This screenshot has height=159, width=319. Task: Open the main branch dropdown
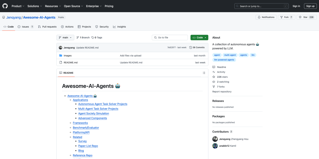(65, 38)
